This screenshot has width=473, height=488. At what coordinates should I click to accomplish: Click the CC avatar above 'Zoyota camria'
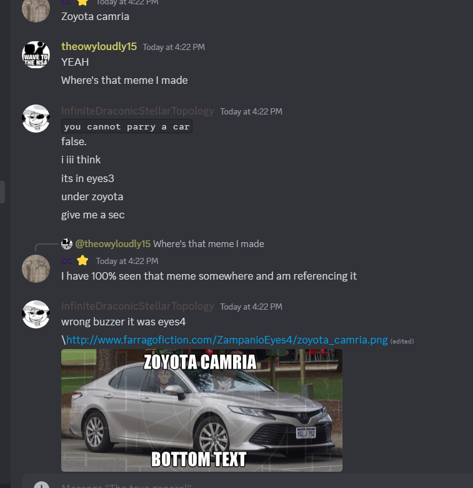pyautogui.click(x=36, y=11)
